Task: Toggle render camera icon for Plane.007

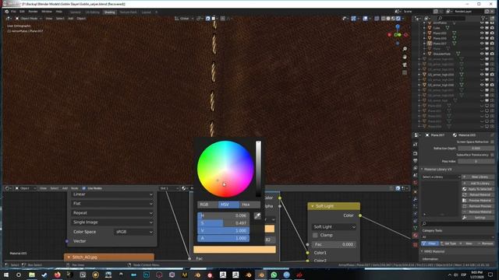Action: (x=492, y=44)
